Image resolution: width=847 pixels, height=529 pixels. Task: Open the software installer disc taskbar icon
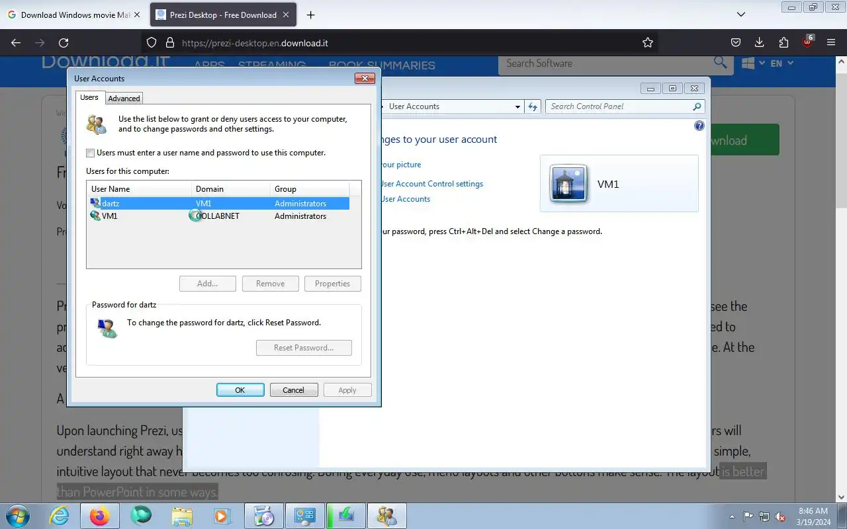point(264,516)
